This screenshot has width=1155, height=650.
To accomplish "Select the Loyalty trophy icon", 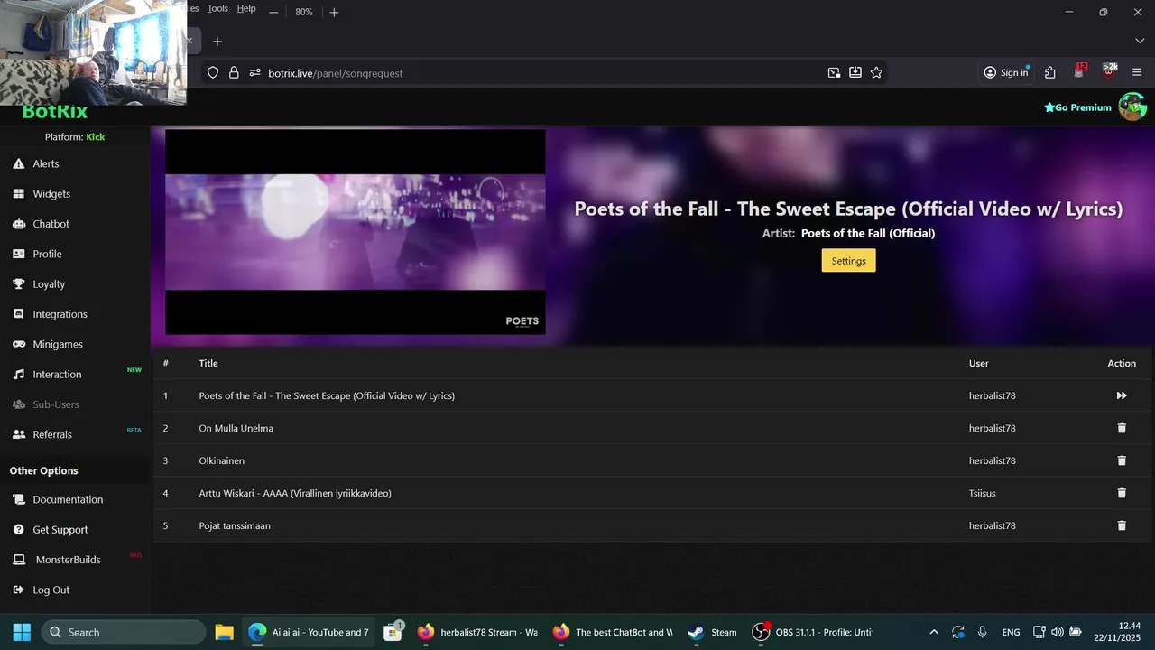I will click(18, 283).
